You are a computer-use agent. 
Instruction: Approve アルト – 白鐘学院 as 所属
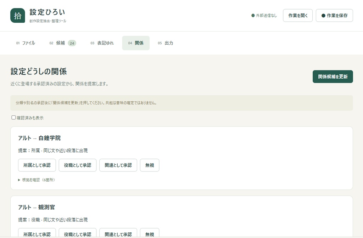coord(37,165)
